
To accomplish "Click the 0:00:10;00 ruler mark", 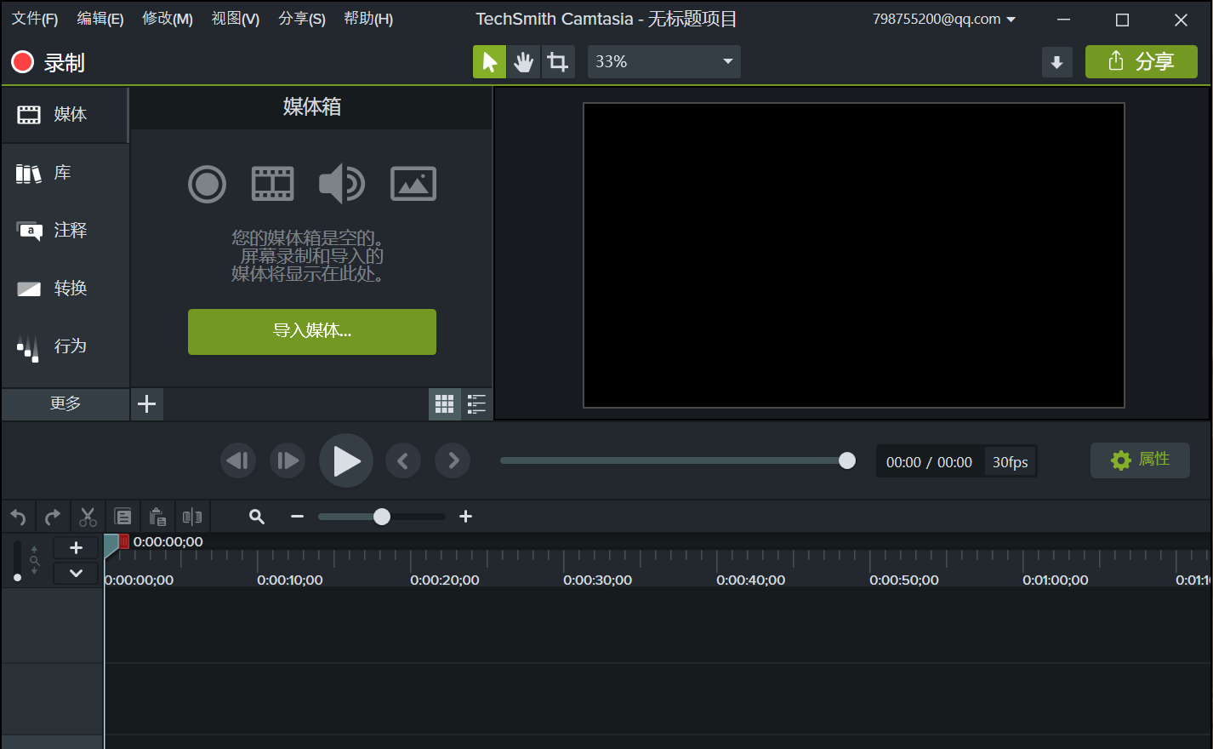I will pos(290,580).
